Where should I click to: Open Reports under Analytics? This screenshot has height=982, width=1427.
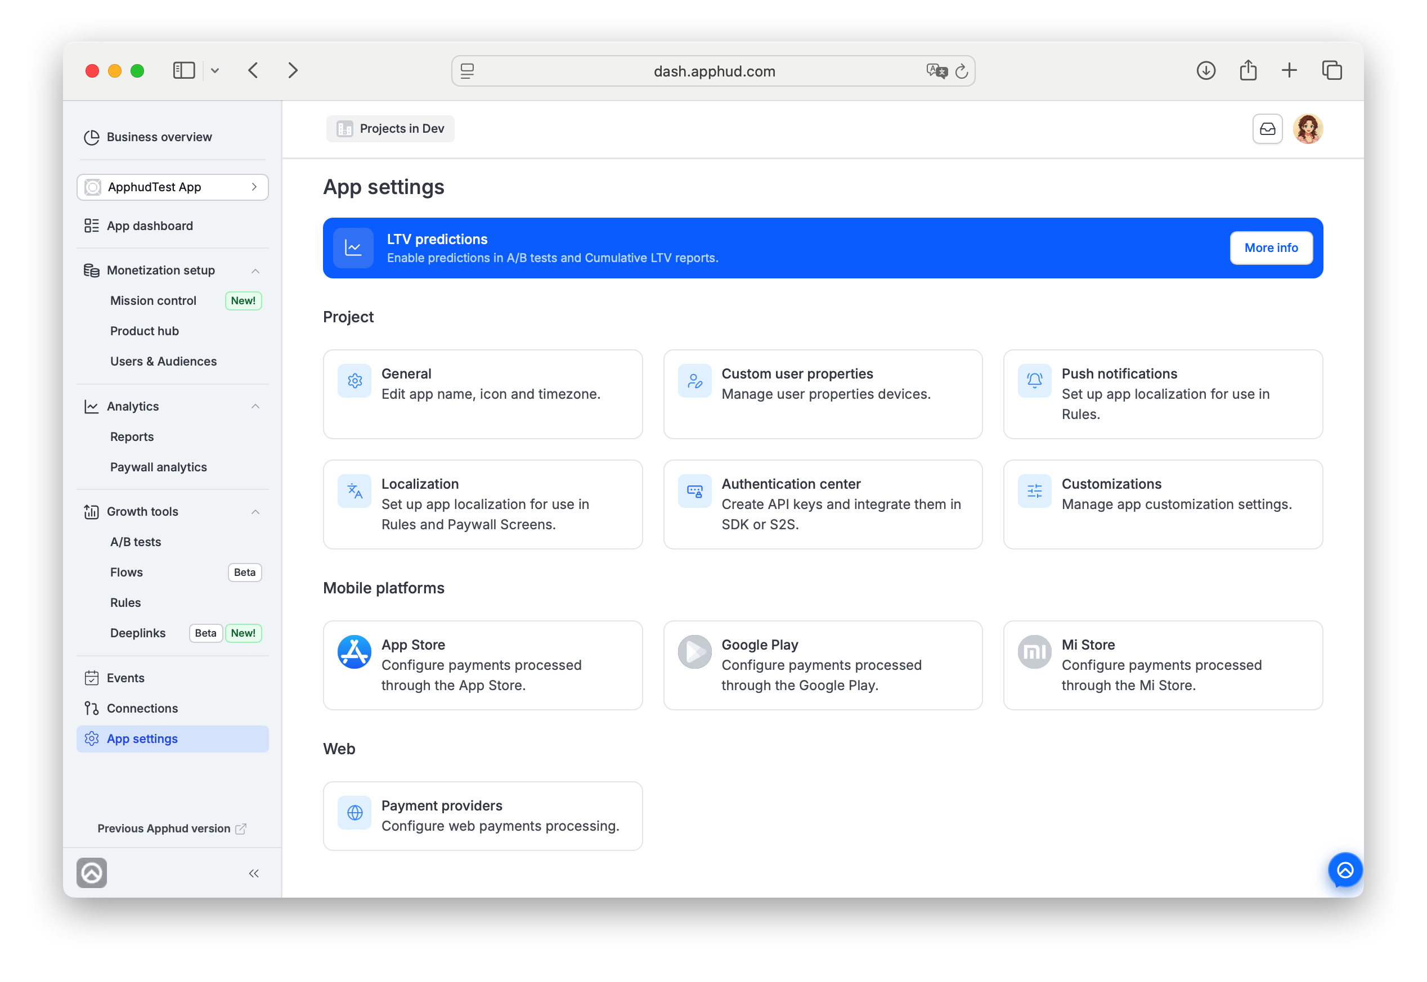132,437
